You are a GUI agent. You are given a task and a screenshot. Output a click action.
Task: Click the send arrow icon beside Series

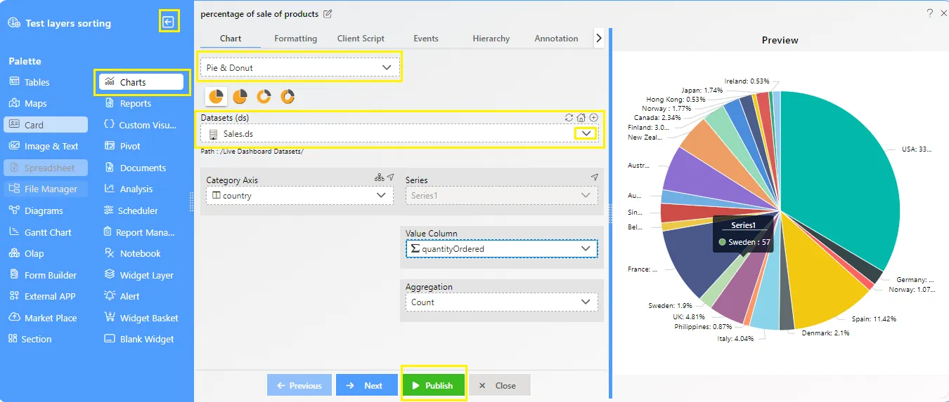pos(595,177)
